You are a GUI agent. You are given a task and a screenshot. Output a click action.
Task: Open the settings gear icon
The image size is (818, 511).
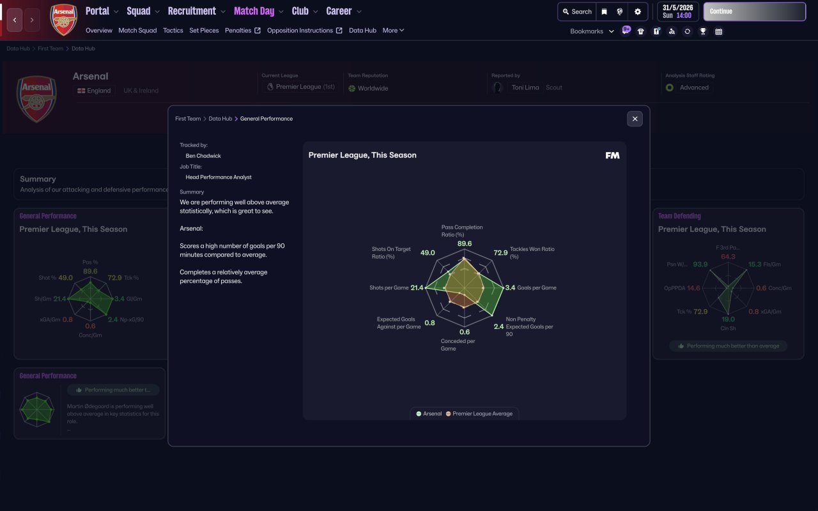pos(637,11)
